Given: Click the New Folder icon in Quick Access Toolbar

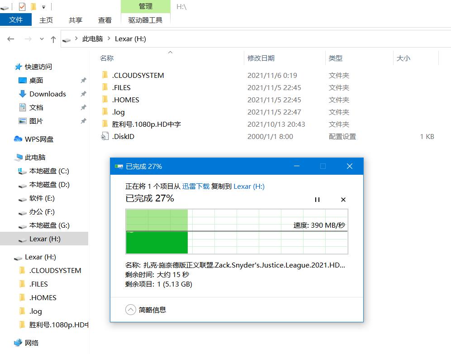Looking at the screenshot, I should (x=33, y=6).
